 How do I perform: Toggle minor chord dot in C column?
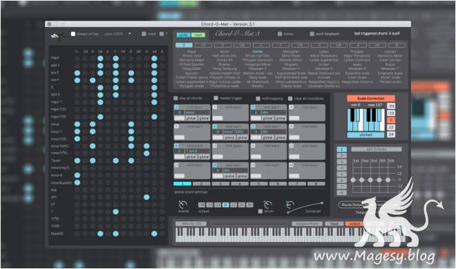tap(77, 124)
